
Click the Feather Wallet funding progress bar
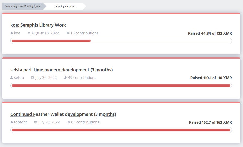point(121,130)
